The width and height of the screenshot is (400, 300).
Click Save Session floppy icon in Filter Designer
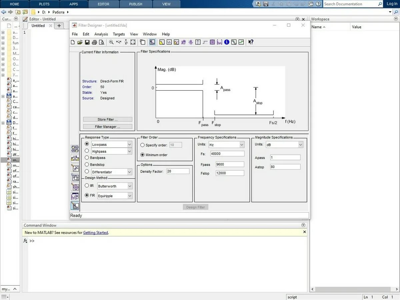pos(87,42)
